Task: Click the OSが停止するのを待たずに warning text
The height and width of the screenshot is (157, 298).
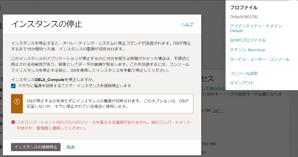Action: [x=108, y=104]
